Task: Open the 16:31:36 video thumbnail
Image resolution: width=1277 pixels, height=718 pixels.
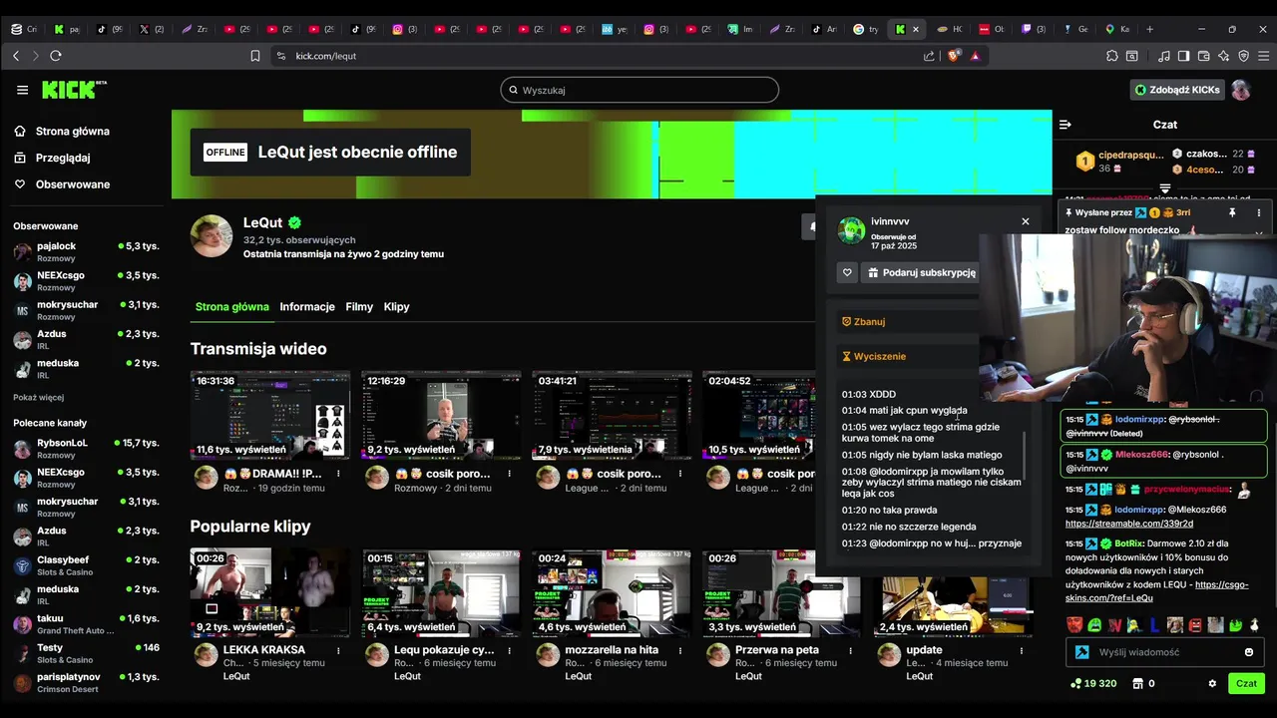Action: click(x=270, y=415)
